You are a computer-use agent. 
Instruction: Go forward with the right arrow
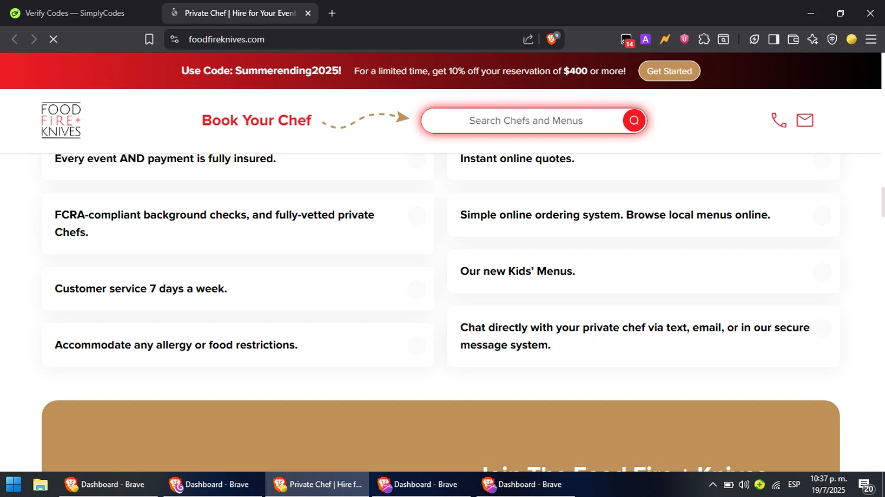34,39
